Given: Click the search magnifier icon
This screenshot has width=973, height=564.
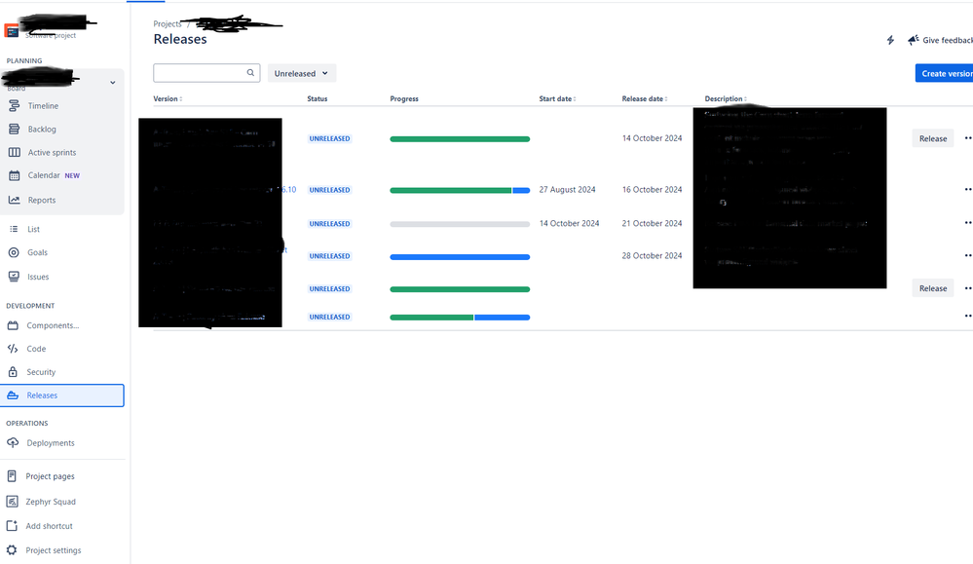Looking at the screenshot, I should [x=250, y=73].
